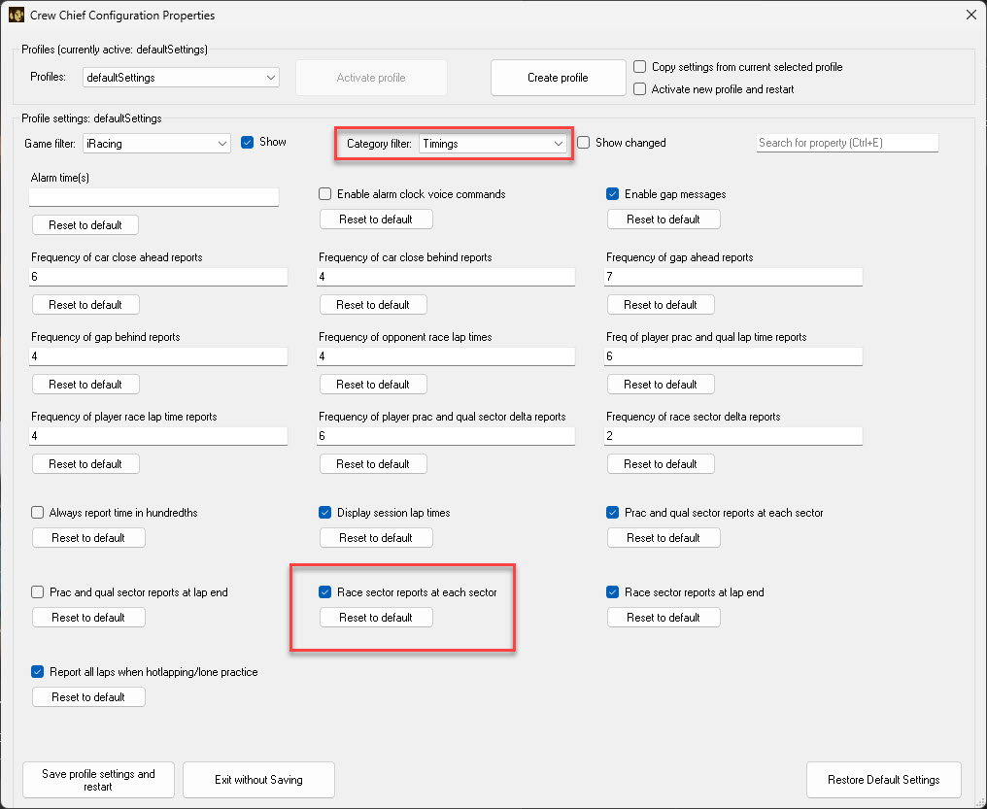The height and width of the screenshot is (809, 987).
Task: Open the Profiles dropdown showing defaultSettings
Action: (182, 78)
